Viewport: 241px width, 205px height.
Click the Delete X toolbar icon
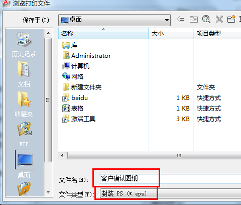tap(219, 20)
